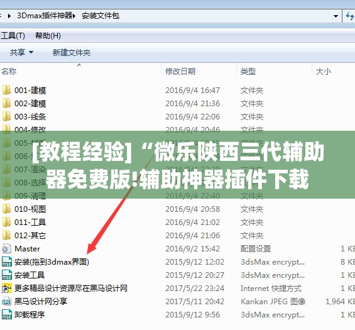
Task: Select the file name 黑马设计网分享
Action: (41, 302)
